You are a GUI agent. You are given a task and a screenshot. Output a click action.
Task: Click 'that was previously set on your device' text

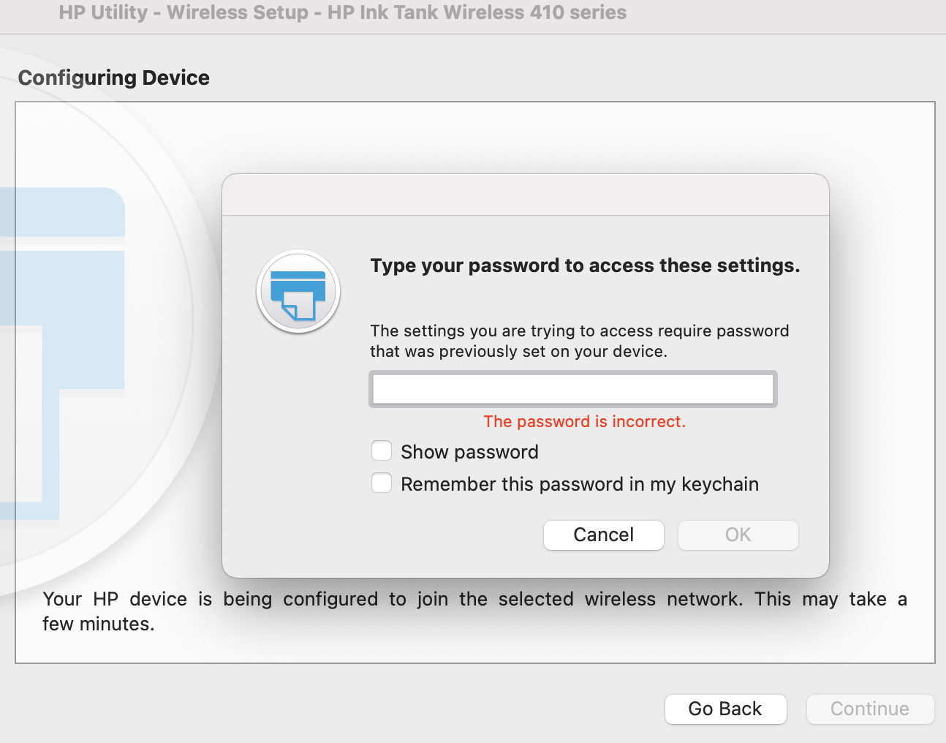pyautogui.click(x=518, y=351)
